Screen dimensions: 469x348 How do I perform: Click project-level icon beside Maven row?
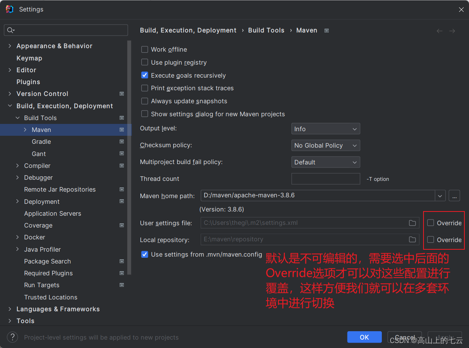click(122, 130)
